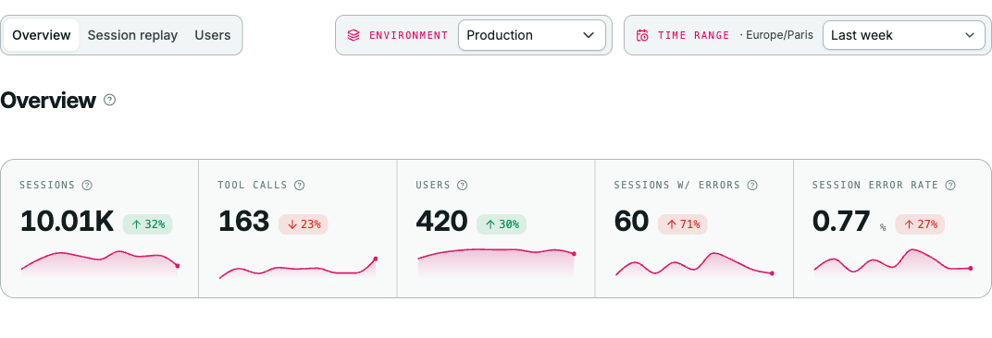
Task: Click the 163 tool calls value
Action: click(x=244, y=222)
